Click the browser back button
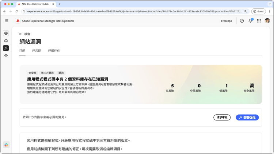The height and width of the screenshot is (154, 274). click(4, 11)
